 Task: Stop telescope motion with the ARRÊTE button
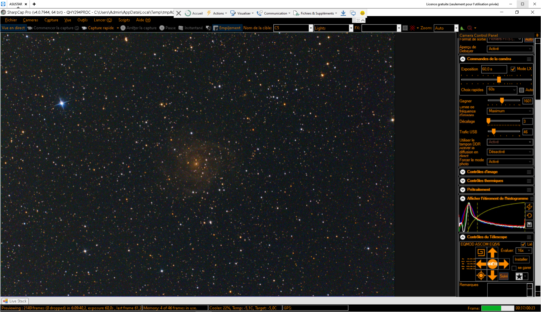pyautogui.click(x=492, y=264)
